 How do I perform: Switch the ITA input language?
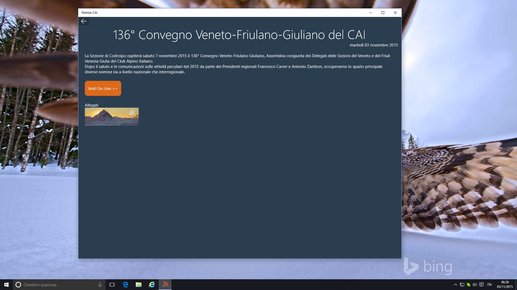[489, 285]
